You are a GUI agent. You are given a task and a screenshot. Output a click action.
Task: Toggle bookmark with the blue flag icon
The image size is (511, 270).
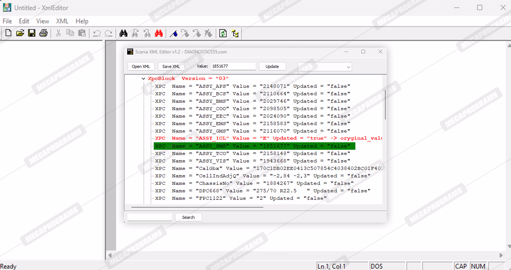(x=174, y=33)
